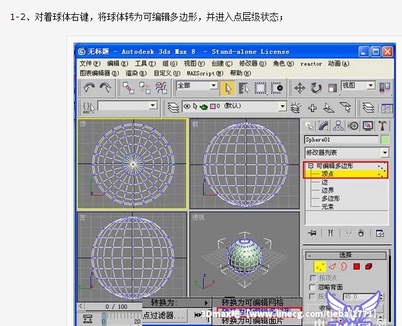
Task: Activate the Select and Move tool
Action: point(299,88)
